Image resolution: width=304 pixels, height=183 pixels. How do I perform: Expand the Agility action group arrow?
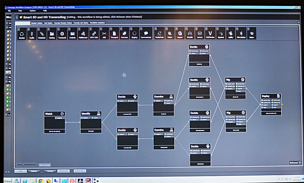pos(227,29)
